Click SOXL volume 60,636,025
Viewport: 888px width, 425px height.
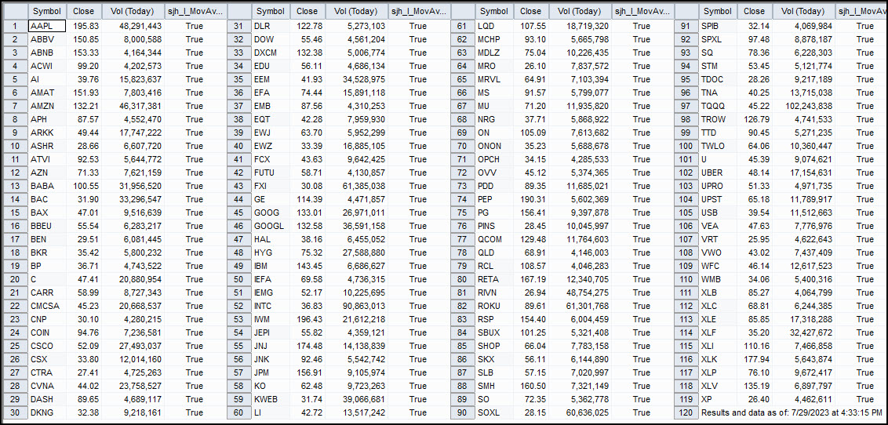pos(580,414)
